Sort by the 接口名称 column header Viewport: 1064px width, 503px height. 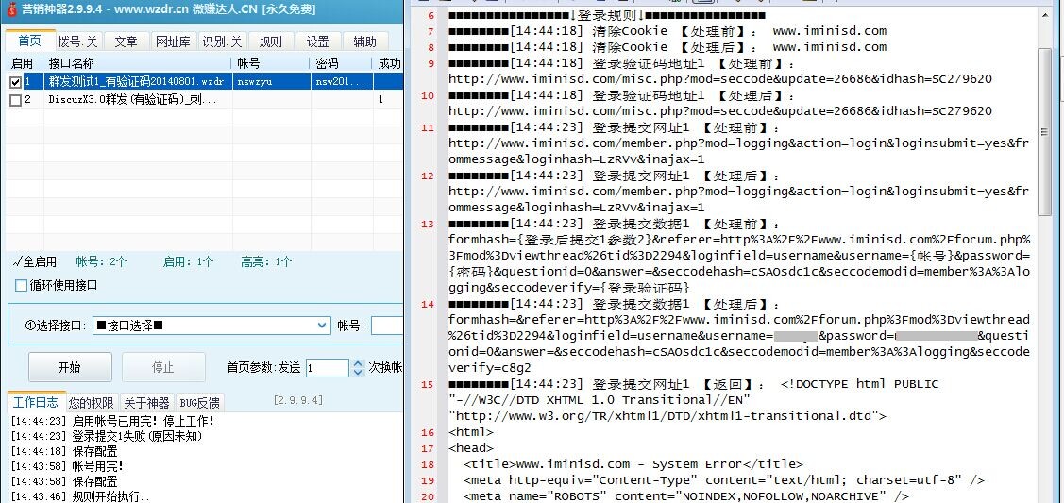[x=137, y=63]
